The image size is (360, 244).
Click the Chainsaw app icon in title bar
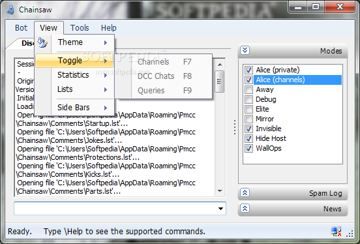coord(10,10)
